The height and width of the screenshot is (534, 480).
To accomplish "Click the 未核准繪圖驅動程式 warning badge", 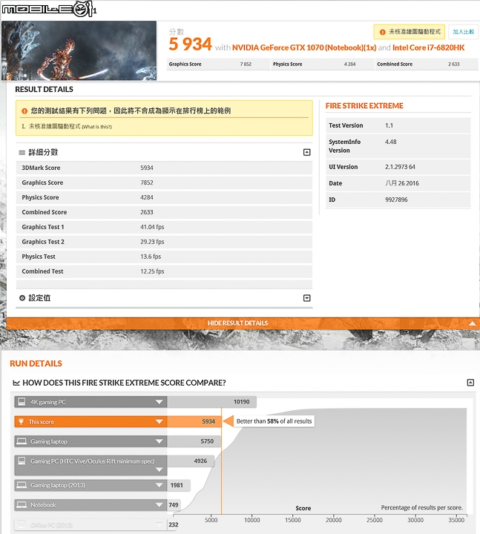I will 409,32.
